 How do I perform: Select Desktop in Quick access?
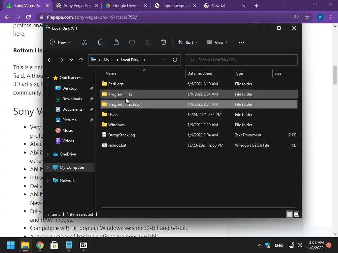click(69, 88)
